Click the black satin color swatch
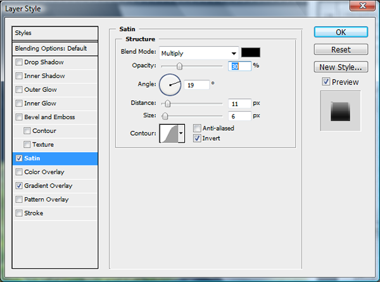380x282 pixels. (x=251, y=53)
